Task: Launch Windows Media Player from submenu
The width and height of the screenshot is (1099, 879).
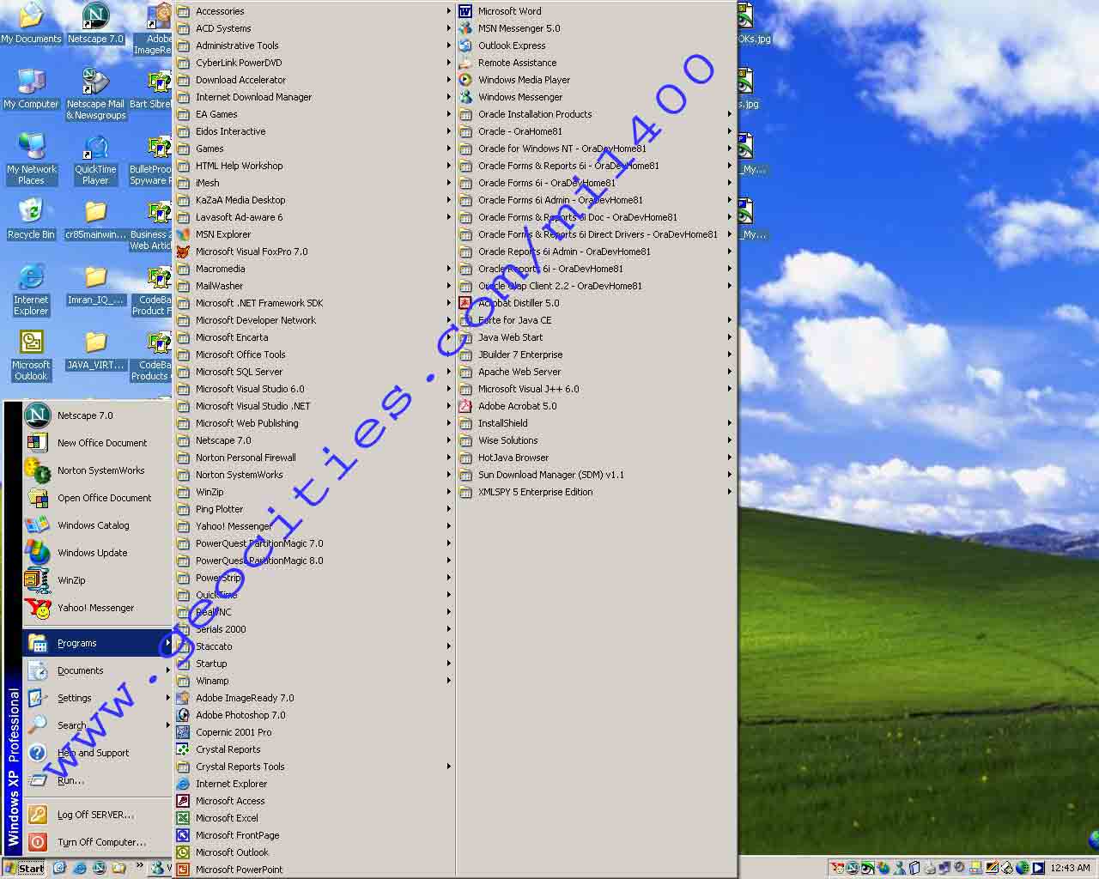Action: point(597,80)
